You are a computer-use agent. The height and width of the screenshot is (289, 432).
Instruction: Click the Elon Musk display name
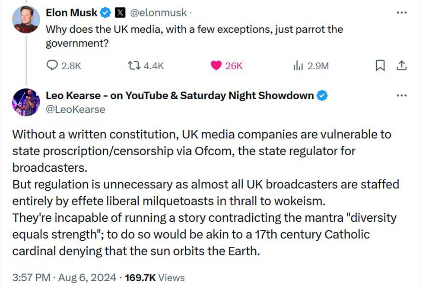(x=72, y=13)
